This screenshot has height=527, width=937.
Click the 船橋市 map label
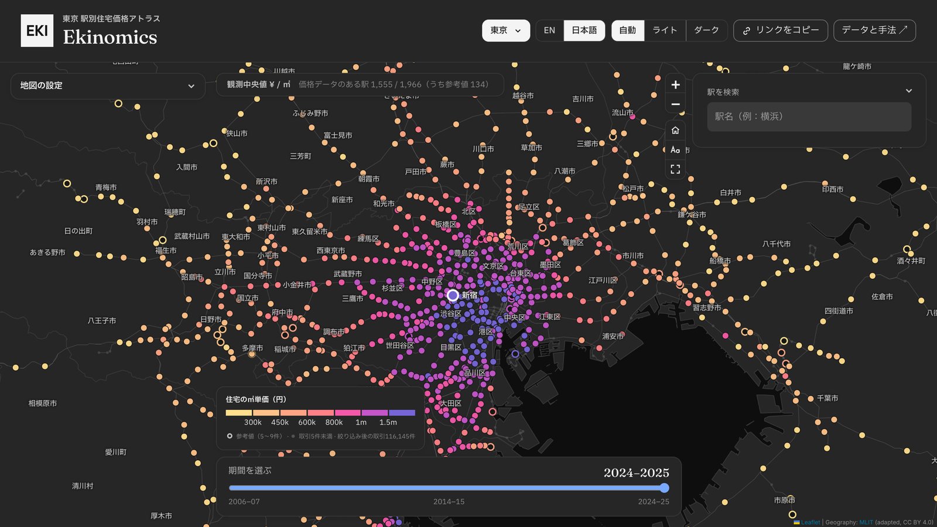coord(720,261)
